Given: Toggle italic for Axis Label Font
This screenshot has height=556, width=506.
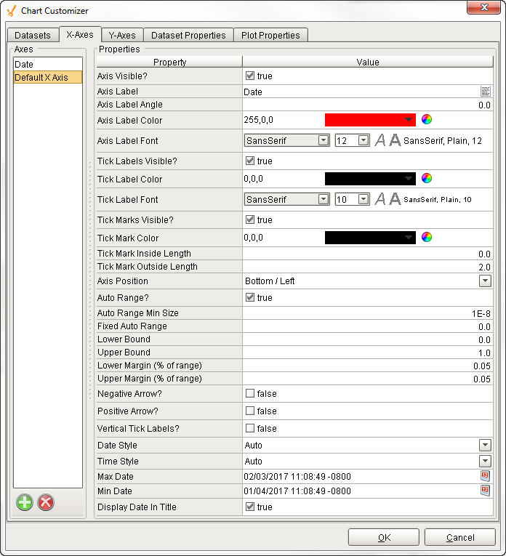Looking at the screenshot, I should tap(380, 140).
